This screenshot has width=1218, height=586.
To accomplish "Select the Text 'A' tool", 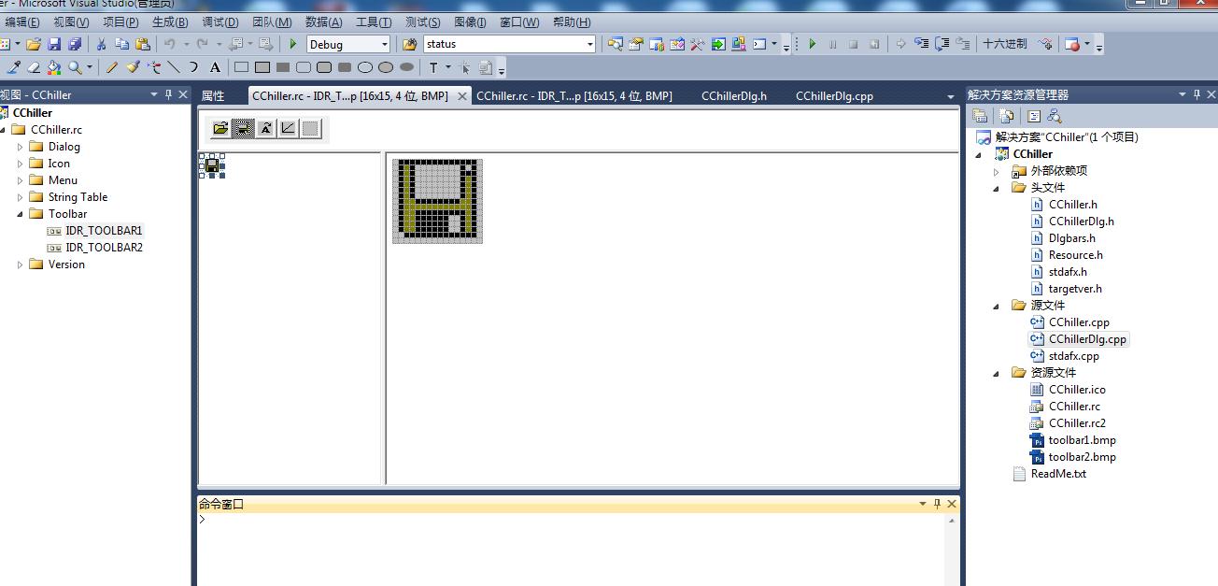I will coord(215,67).
